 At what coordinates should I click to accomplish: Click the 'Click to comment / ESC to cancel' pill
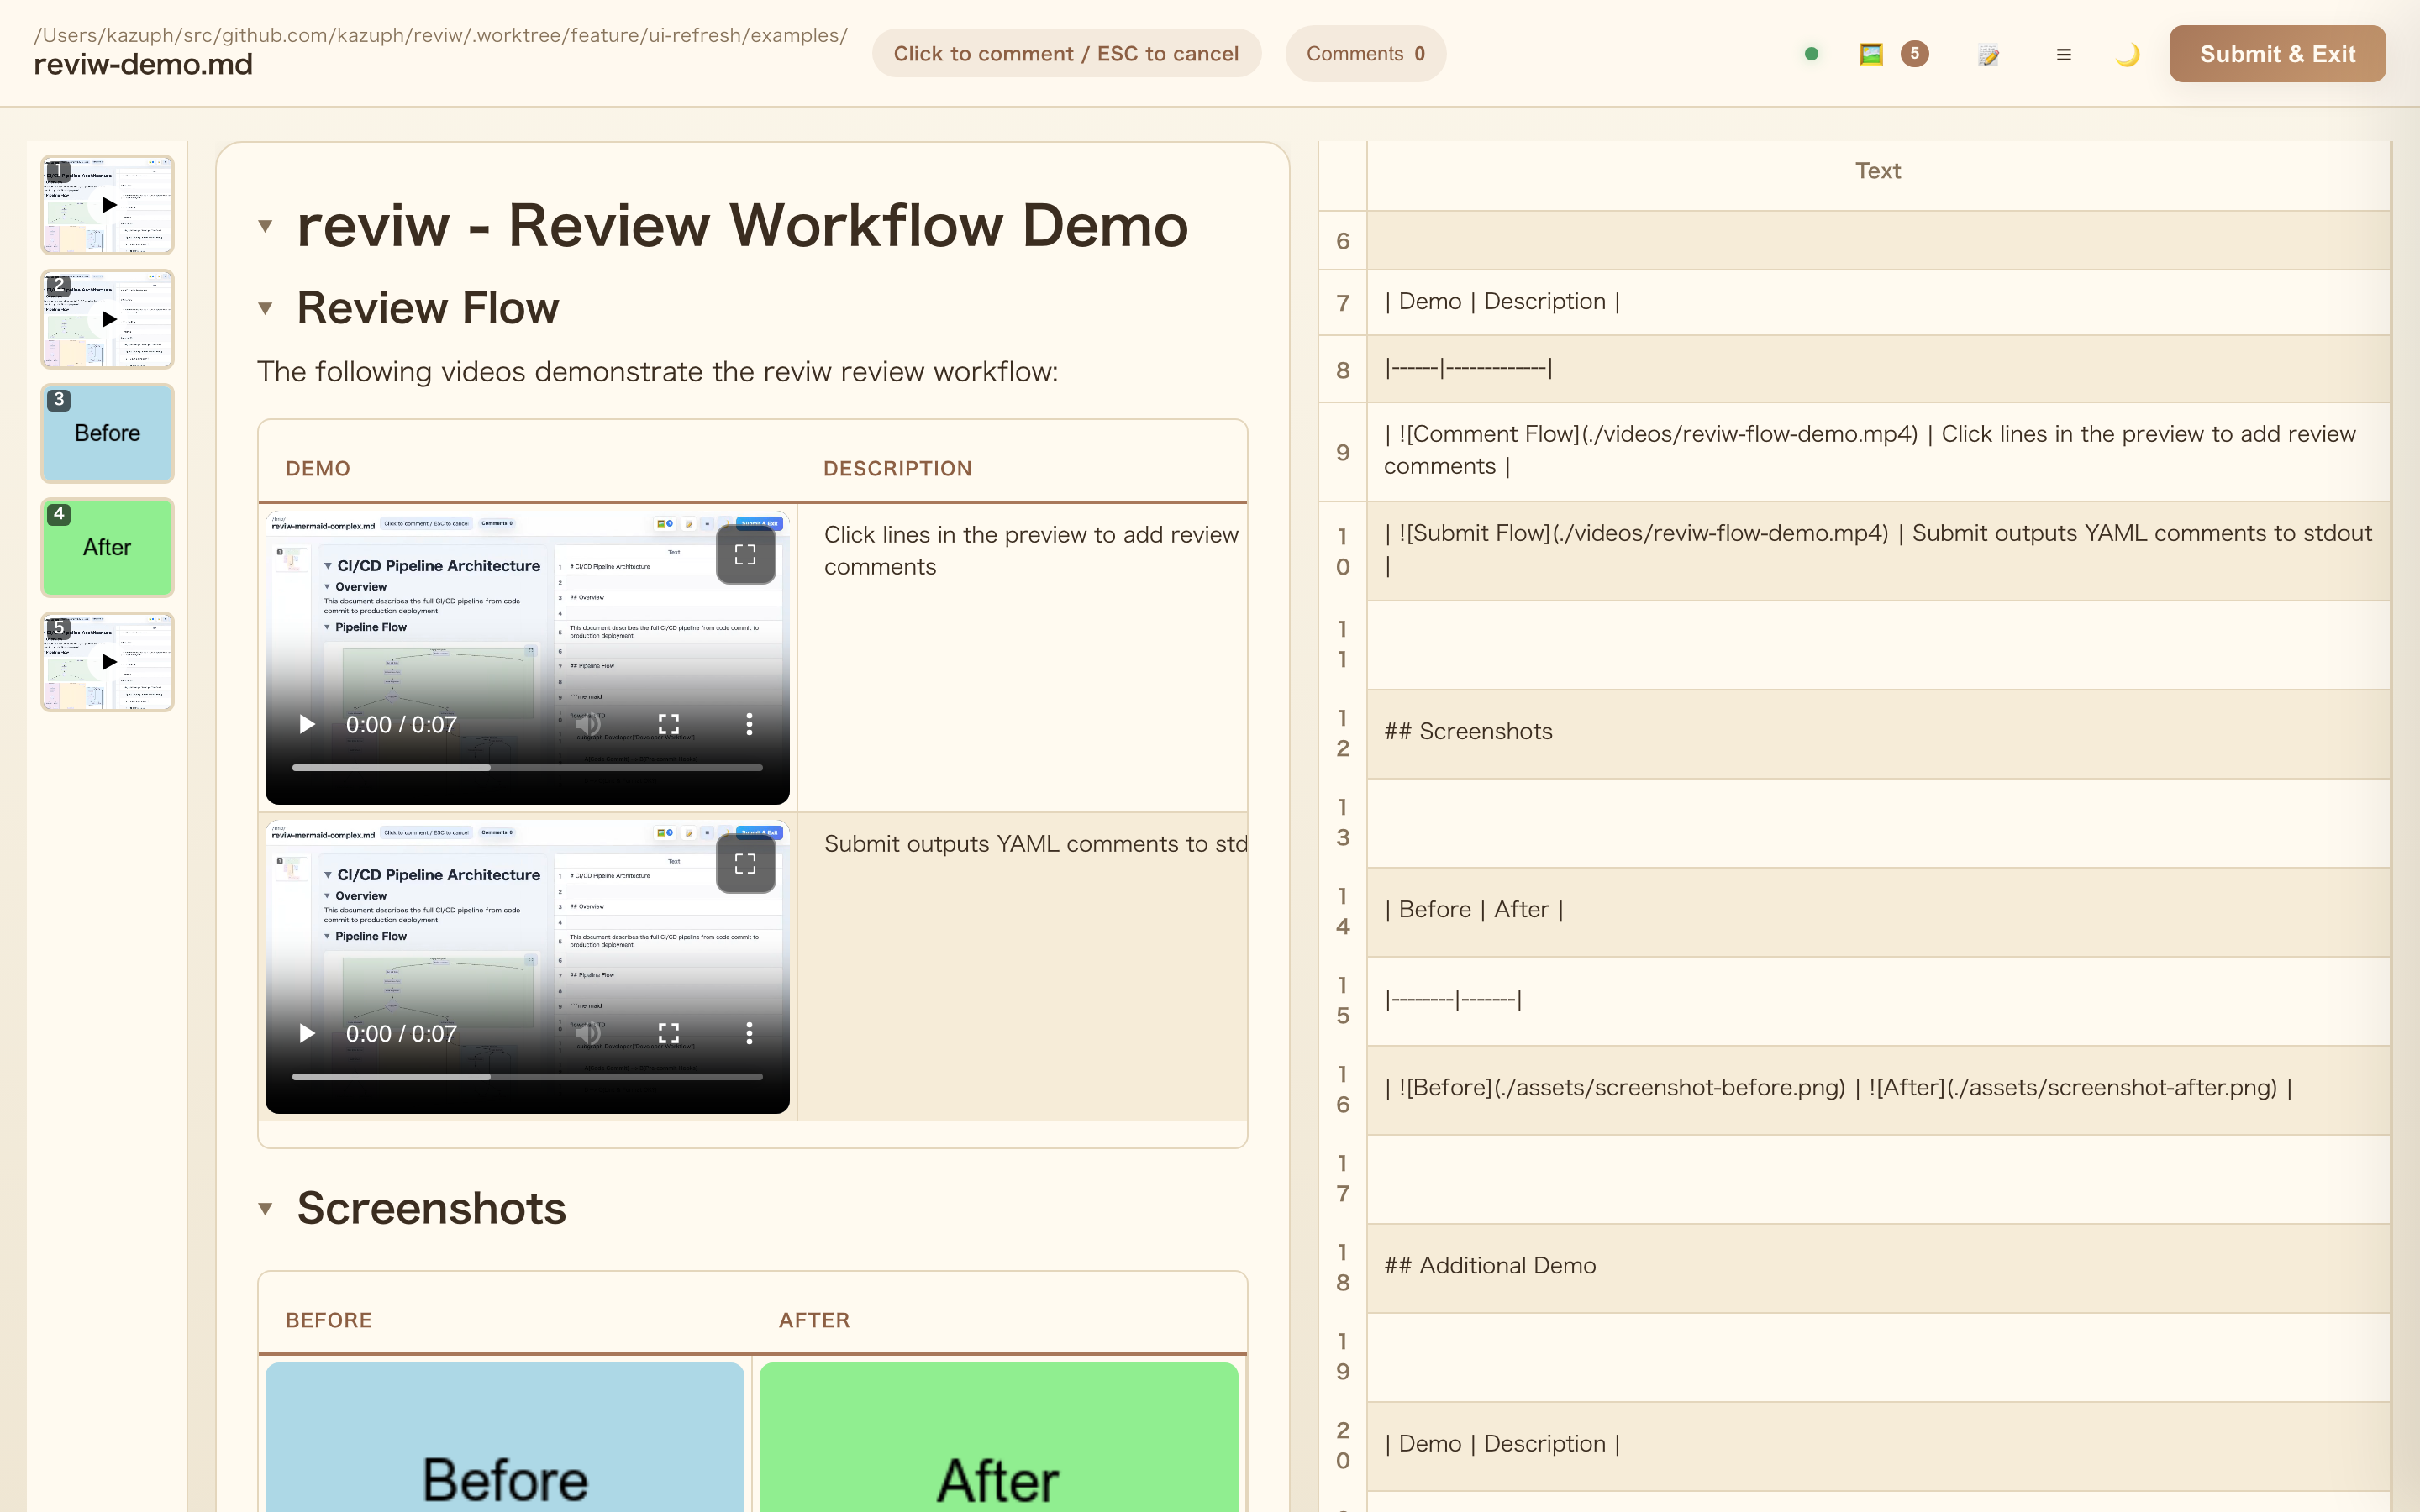click(x=1066, y=54)
